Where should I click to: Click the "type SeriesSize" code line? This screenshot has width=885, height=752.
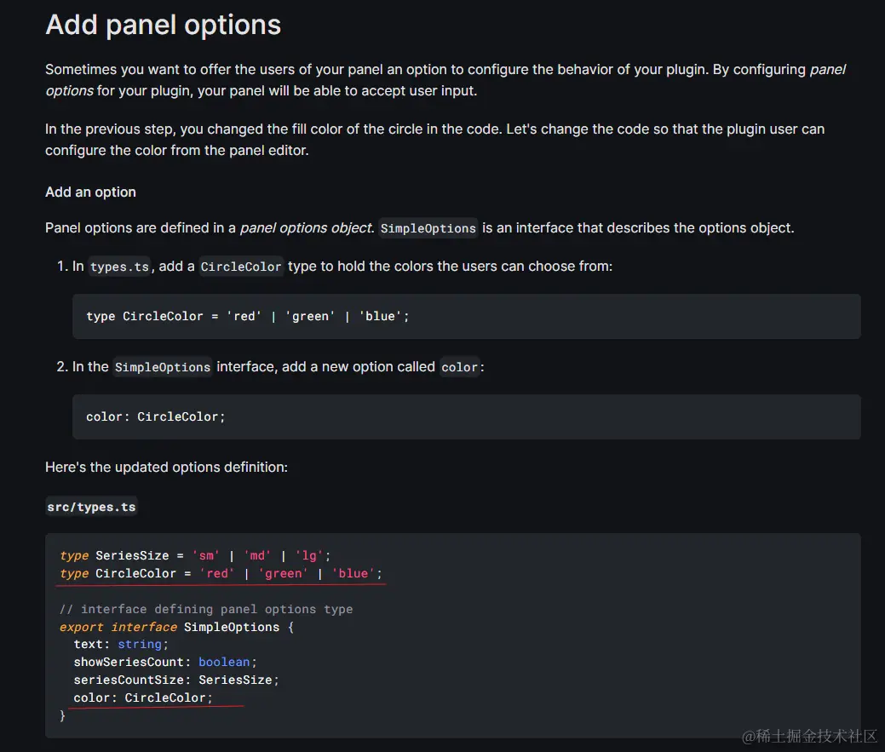tap(191, 555)
